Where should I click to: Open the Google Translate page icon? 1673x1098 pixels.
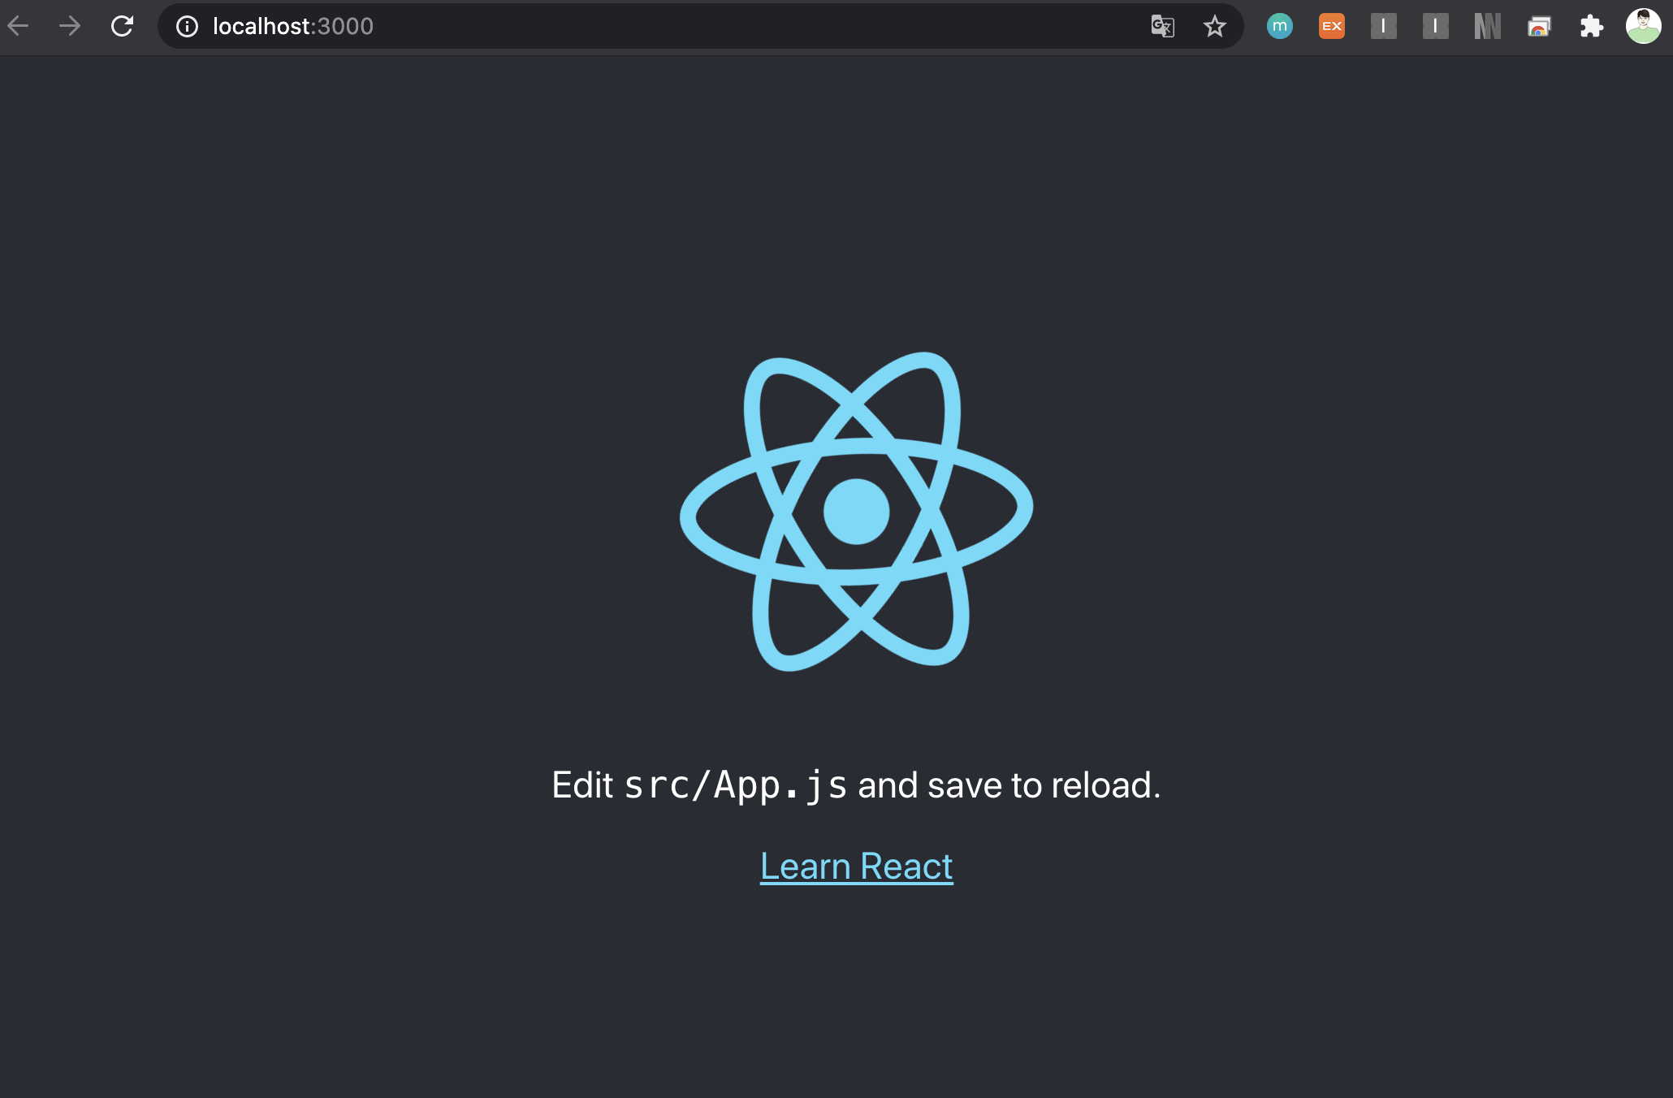tap(1162, 26)
